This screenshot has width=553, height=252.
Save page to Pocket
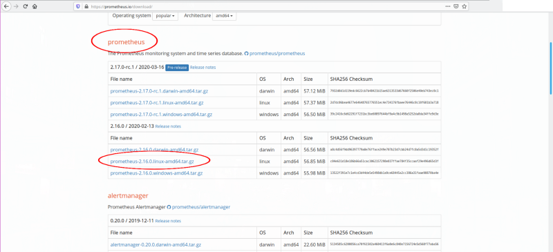(x=456, y=6)
